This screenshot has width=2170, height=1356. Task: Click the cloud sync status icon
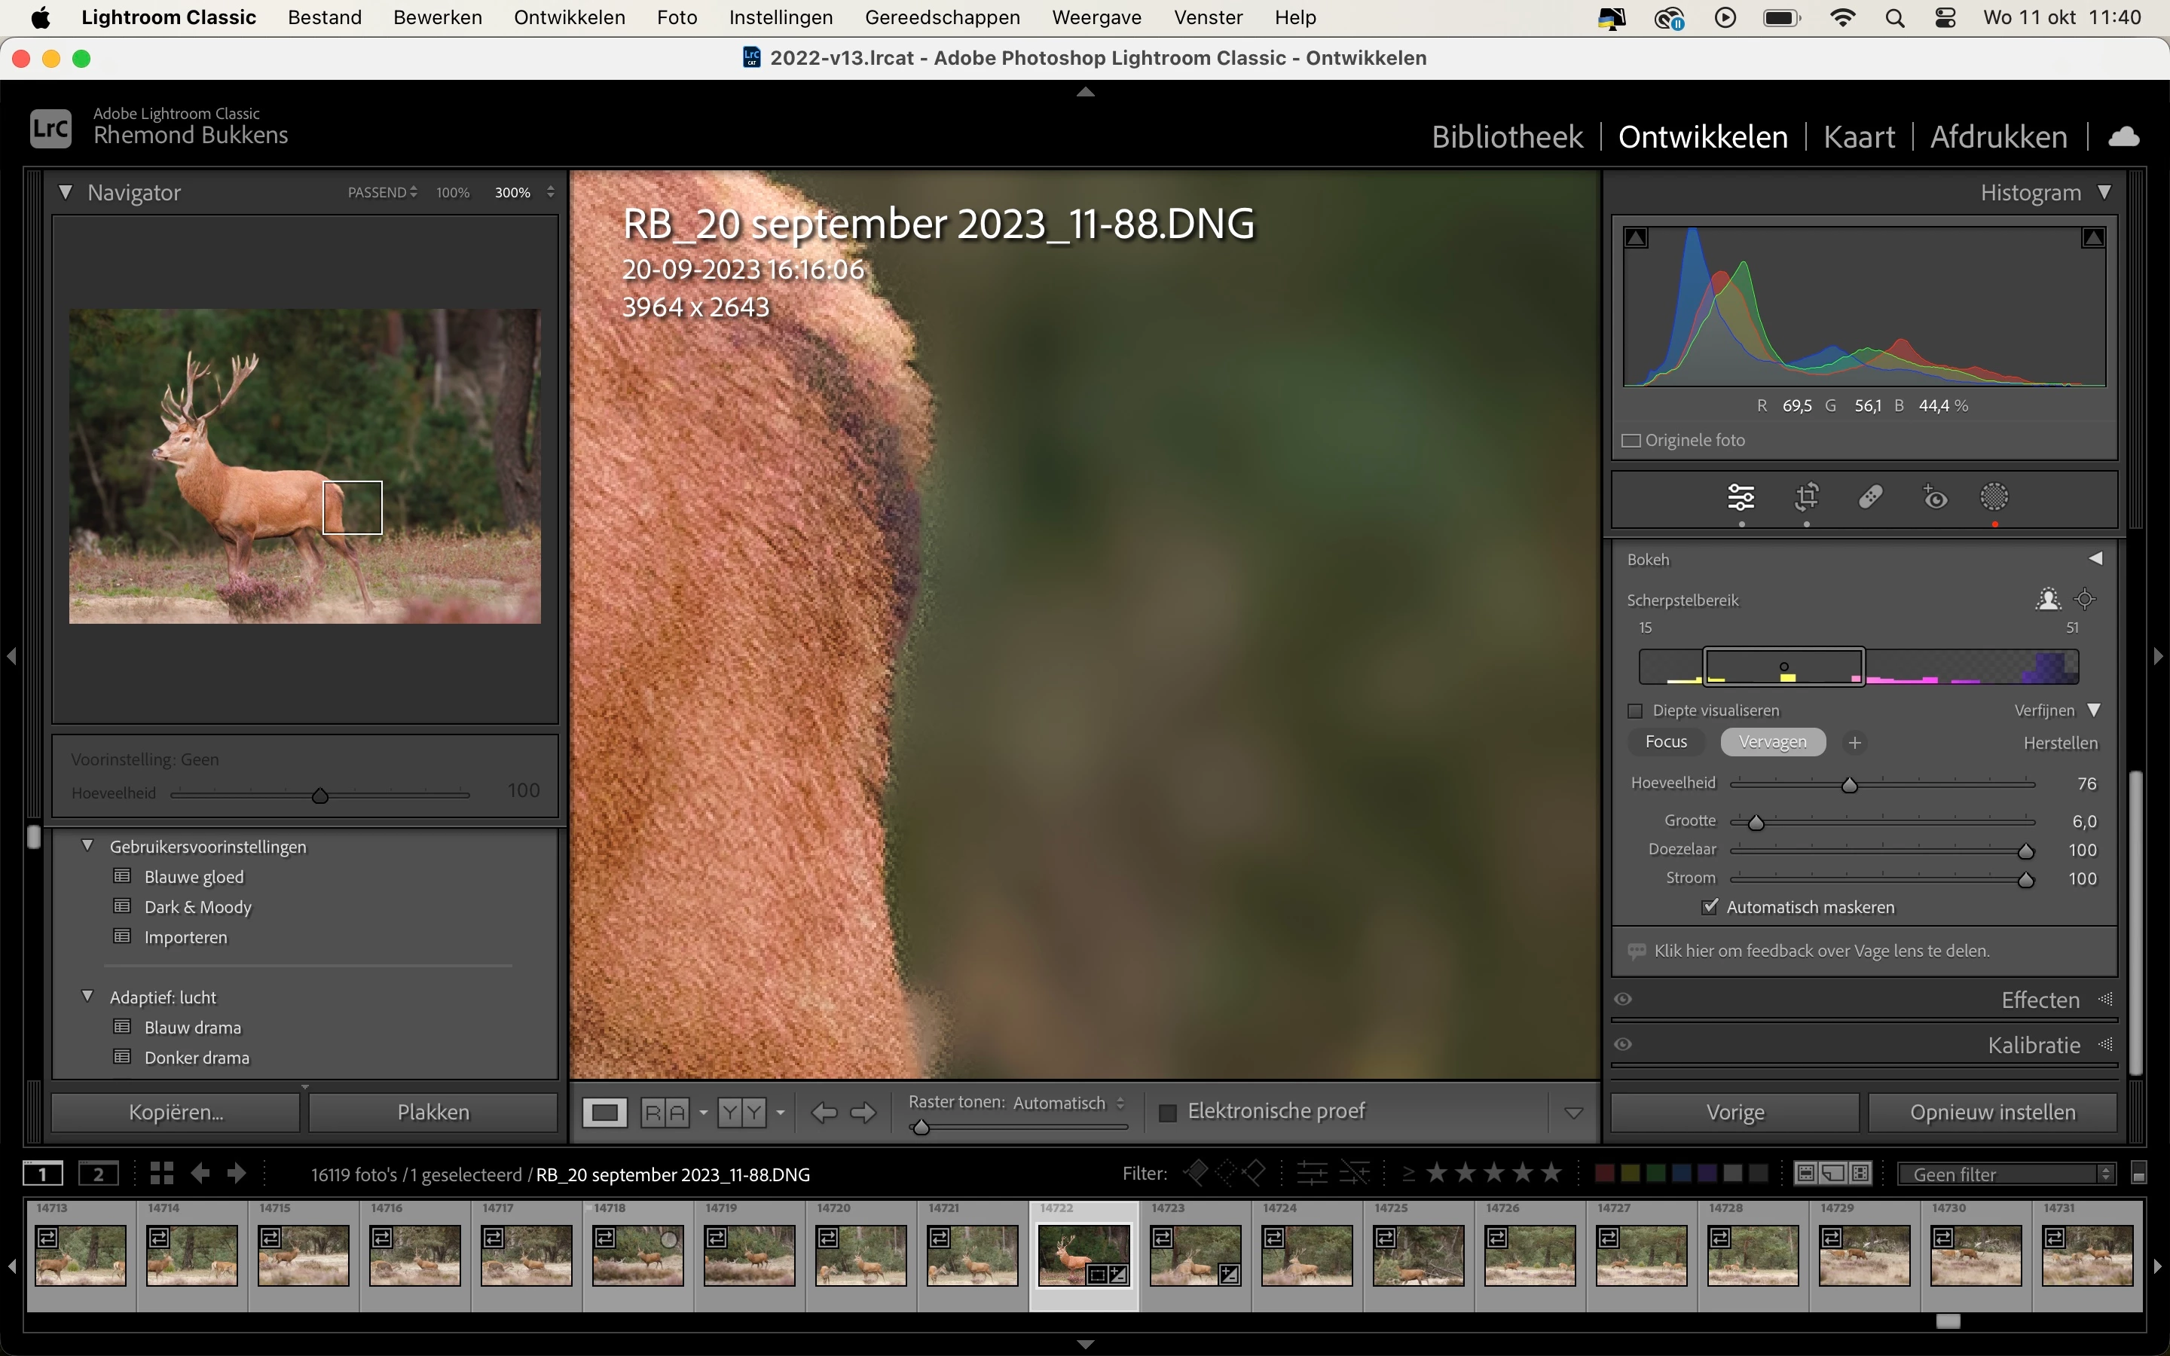pos(2123,136)
